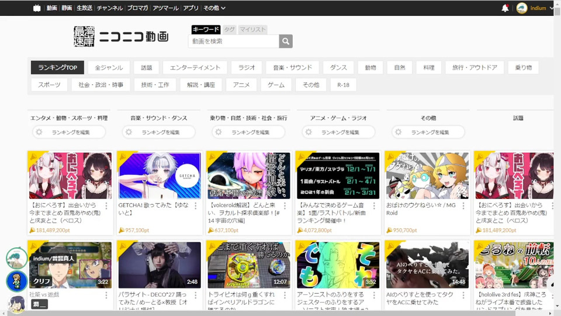The image size is (561, 316).
Task: Select the 話題 genre tab
Action: coord(146,67)
